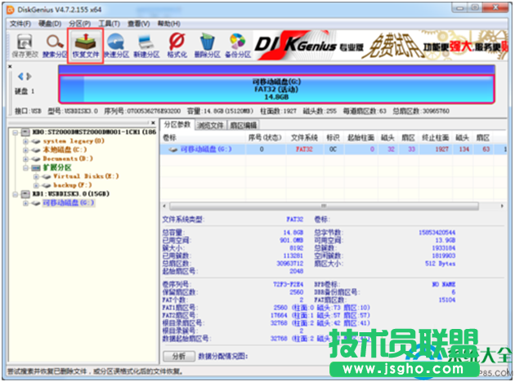Select 可移动磁盘 (G:) row in partition table
The image size is (515, 382).
pyautogui.click(x=334, y=149)
